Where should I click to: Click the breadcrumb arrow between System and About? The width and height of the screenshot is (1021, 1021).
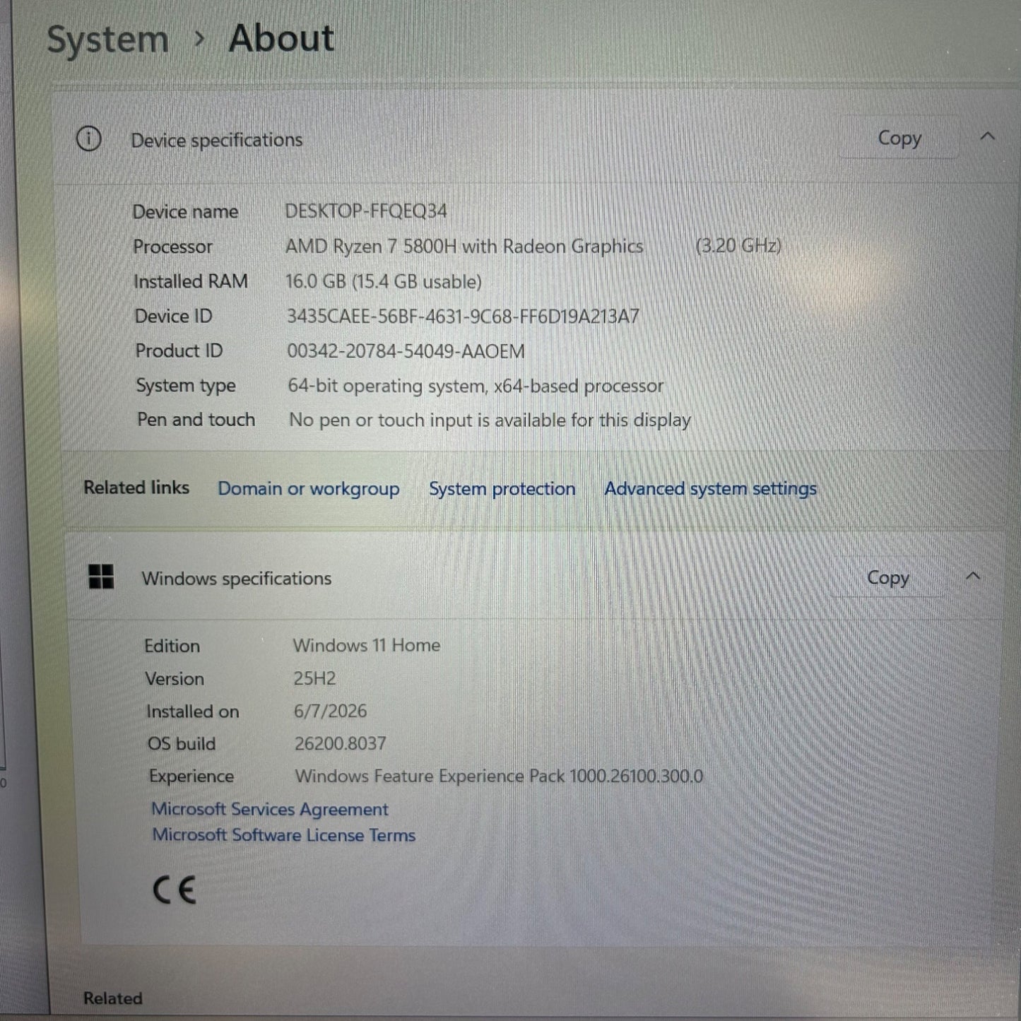tap(199, 39)
